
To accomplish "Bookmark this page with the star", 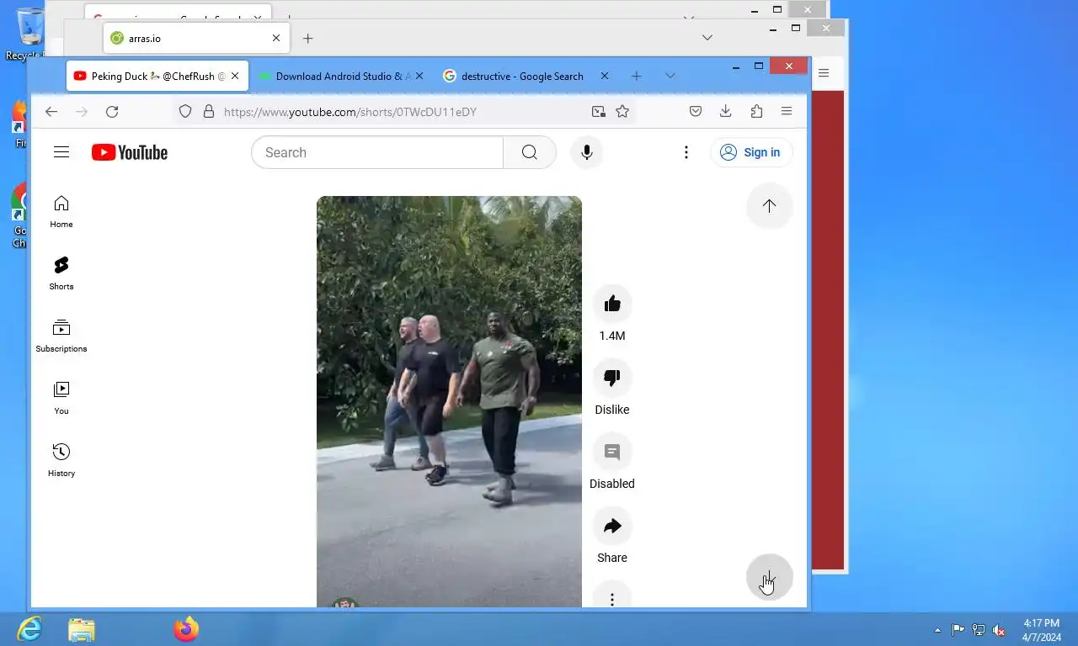I will tap(622, 112).
